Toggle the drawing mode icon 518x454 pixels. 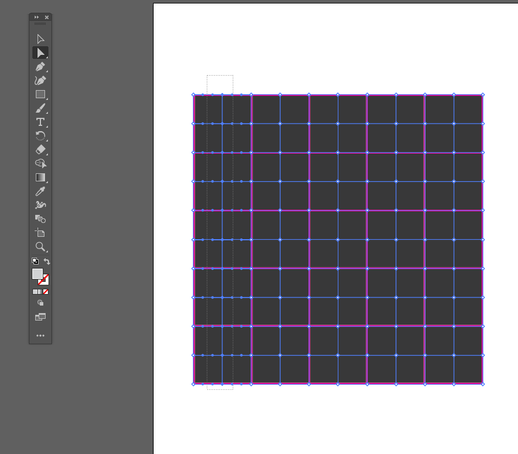click(40, 303)
